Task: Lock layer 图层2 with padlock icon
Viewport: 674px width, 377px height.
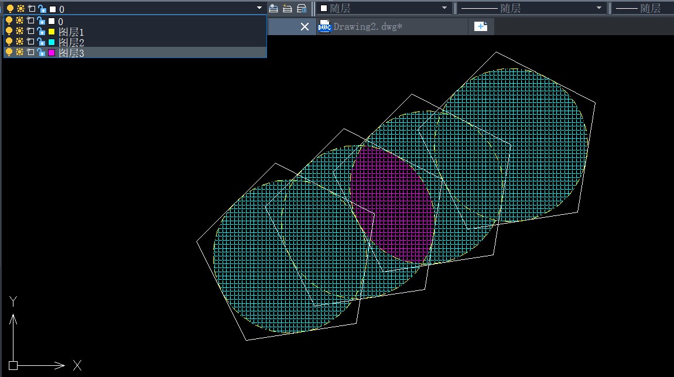Action: tap(41, 42)
